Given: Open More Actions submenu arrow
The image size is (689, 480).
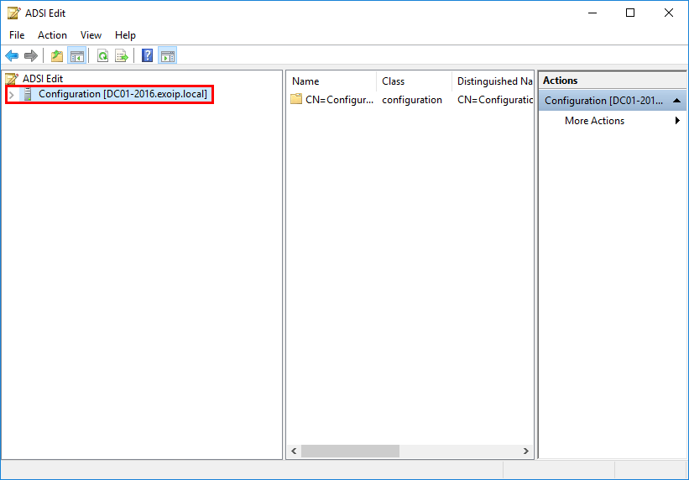Looking at the screenshot, I should click(x=677, y=121).
